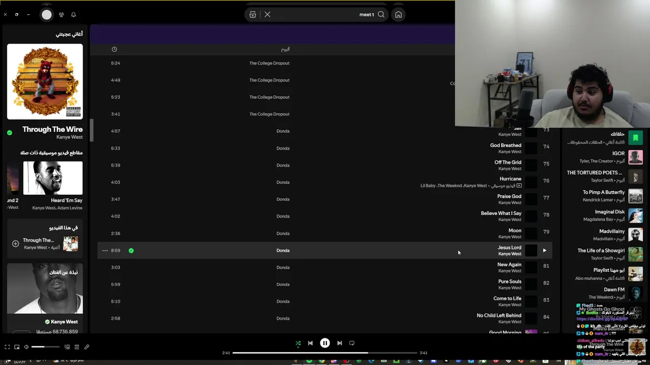Open Madvillainy in the library
Screen dimensions: 650x365
pos(605,235)
